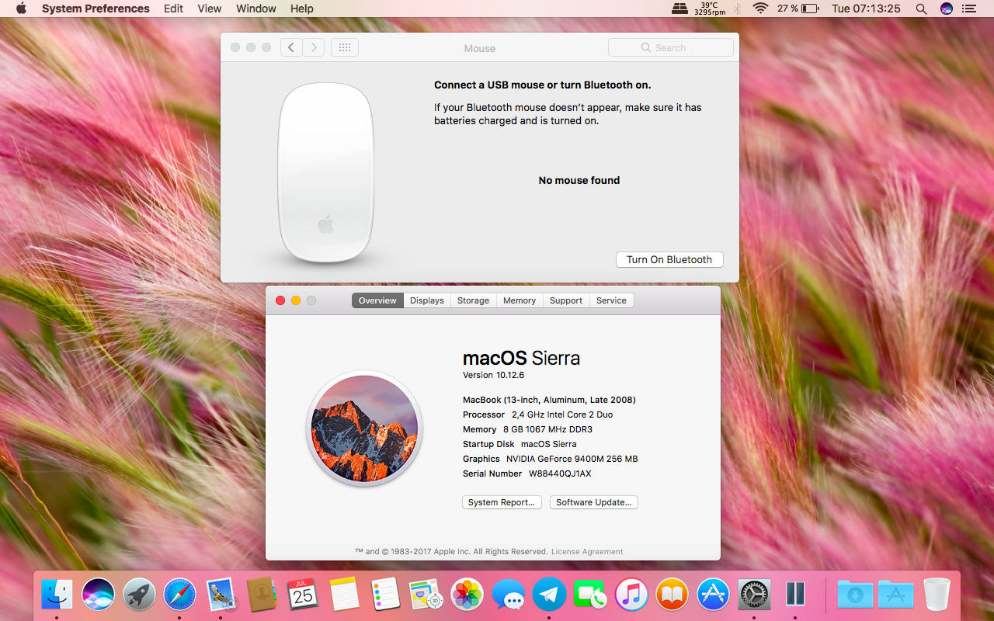Open the Applications folder in dock

895,595
